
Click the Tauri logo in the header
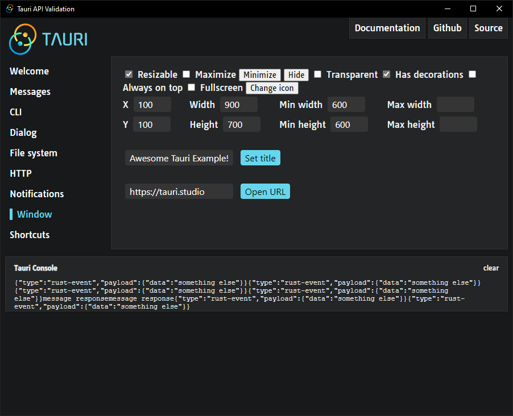pyautogui.click(x=48, y=39)
